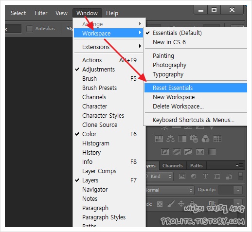This screenshot has width=252, height=232.
Task: Add a Hue/Saturation adjustment layer
Action: (159, 139)
